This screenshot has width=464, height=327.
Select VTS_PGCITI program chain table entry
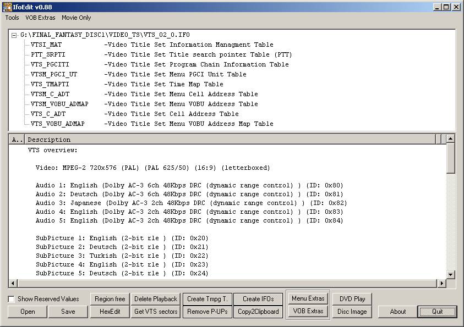tap(50, 64)
